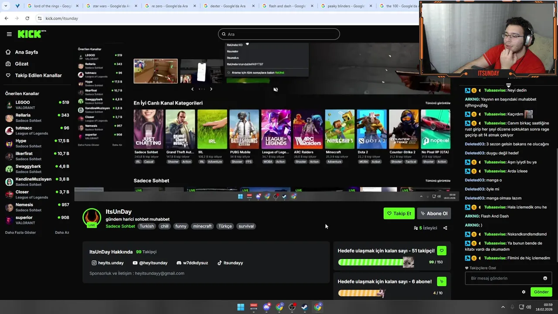Show hidden system tray icons
Viewport: 558px width, 314px height.
point(503,307)
